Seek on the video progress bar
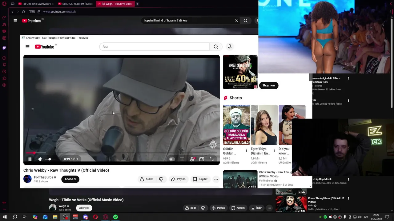This screenshot has height=221, width=394. coord(122,153)
